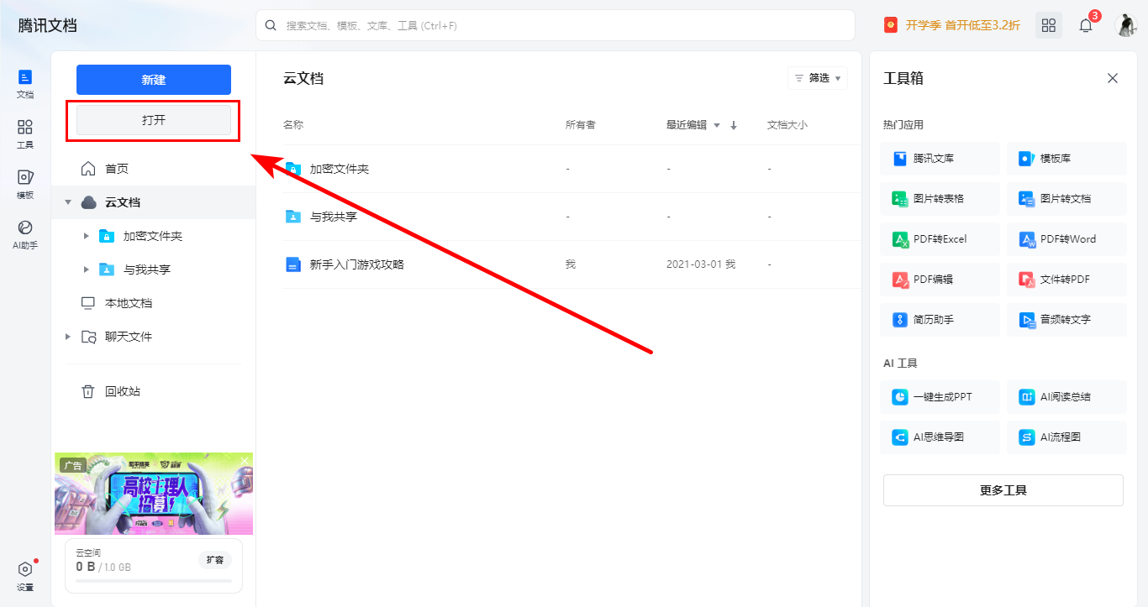Screen dimensions: 1148x607
Task: Click the document search field
Action: [x=555, y=25]
